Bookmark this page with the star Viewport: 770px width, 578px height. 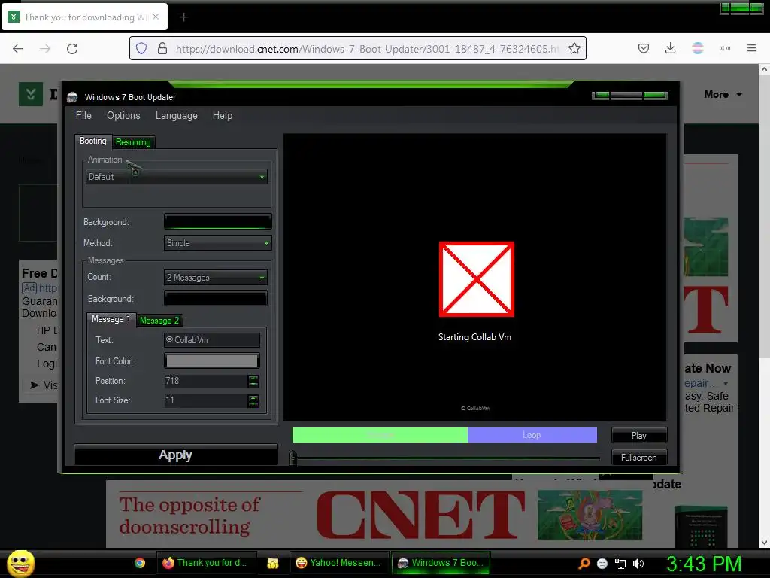[x=574, y=49]
